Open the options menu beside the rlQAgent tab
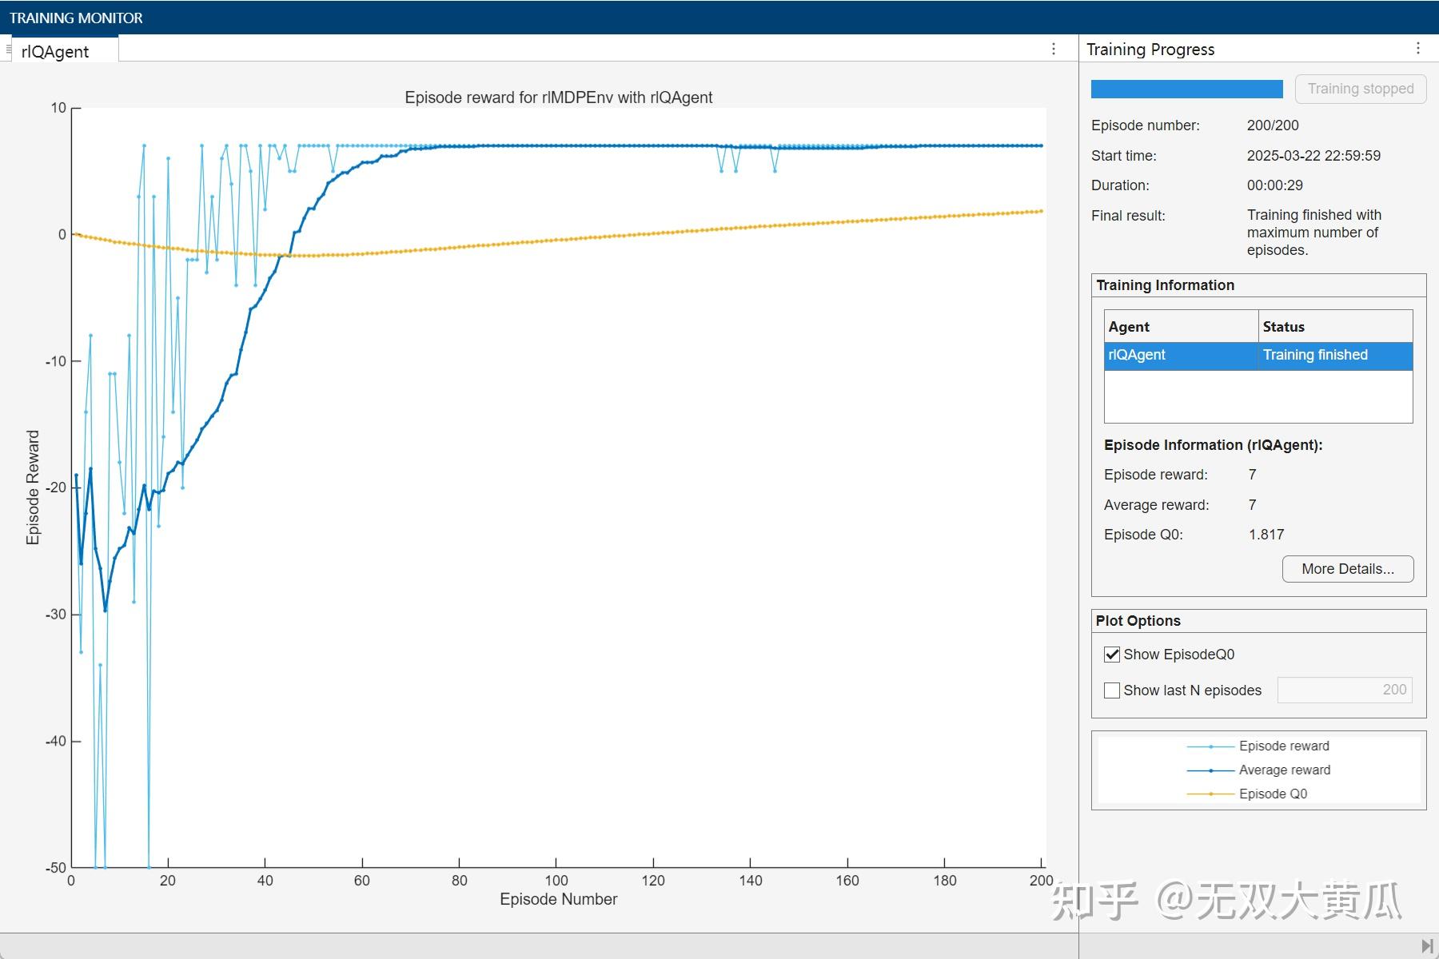Image resolution: width=1439 pixels, height=959 pixels. (x=1054, y=50)
